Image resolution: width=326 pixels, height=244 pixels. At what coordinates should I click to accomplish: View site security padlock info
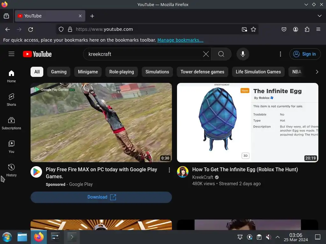70,29
